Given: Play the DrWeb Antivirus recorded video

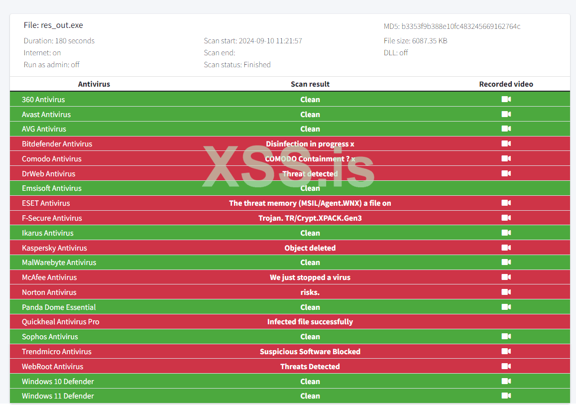Looking at the screenshot, I should tap(506, 173).
